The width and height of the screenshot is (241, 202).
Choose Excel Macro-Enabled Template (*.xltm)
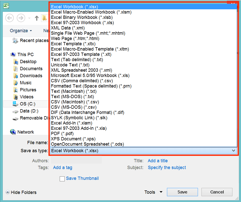click(x=144, y=49)
